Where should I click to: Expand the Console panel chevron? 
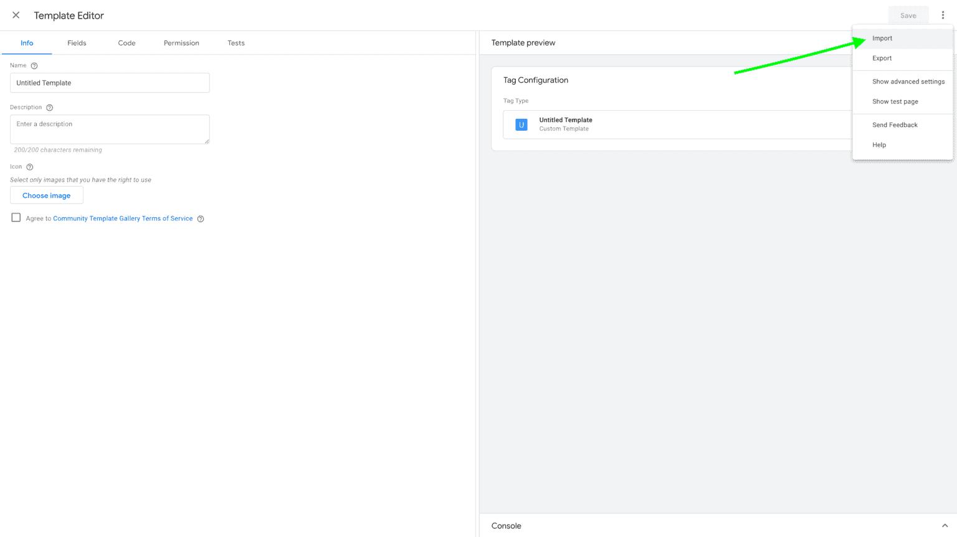(x=945, y=526)
